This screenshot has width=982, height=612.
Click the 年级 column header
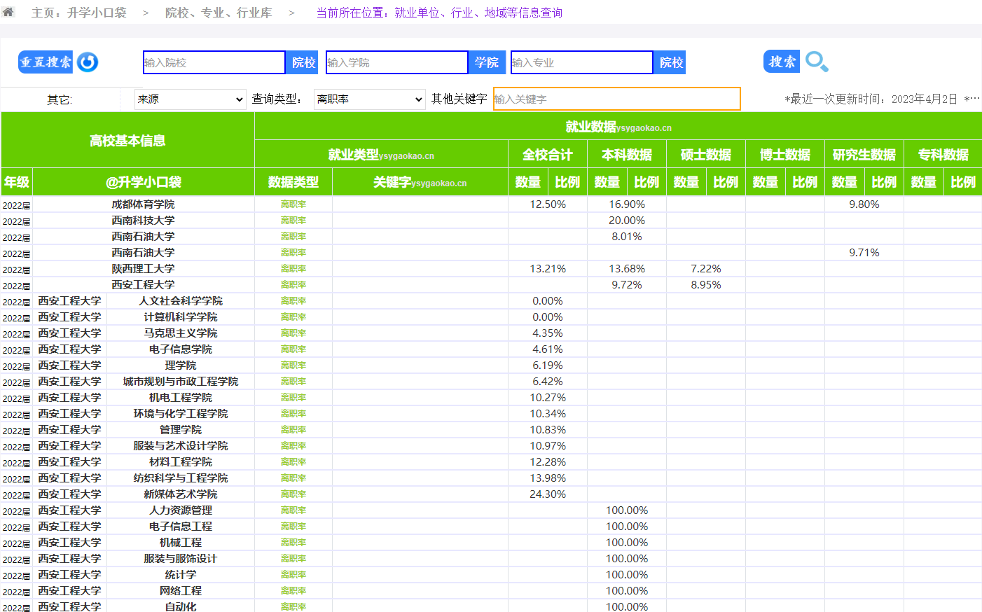pyautogui.click(x=17, y=182)
